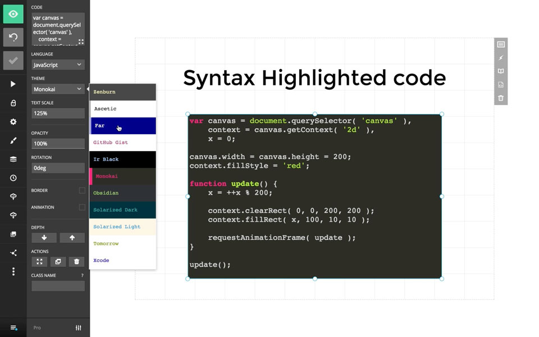
Task: Click the duplicate block action button
Action: click(58, 262)
